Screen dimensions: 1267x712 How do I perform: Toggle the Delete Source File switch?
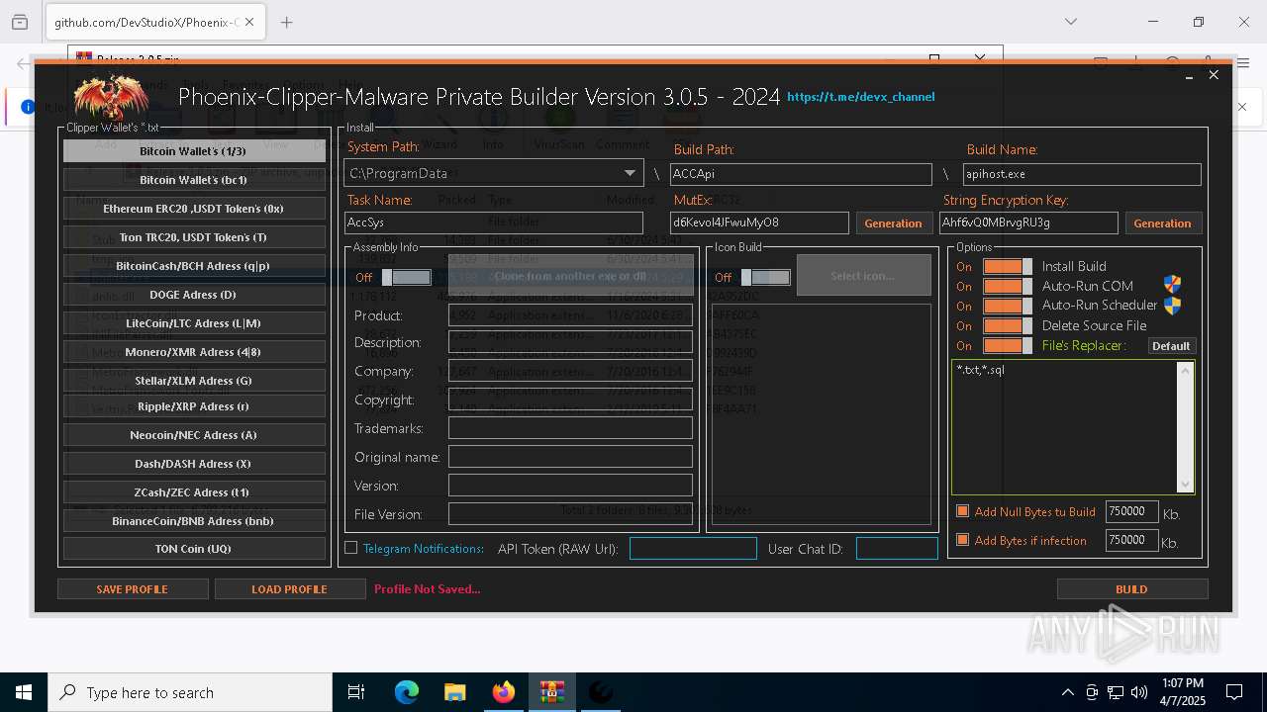[x=1007, y=325]
